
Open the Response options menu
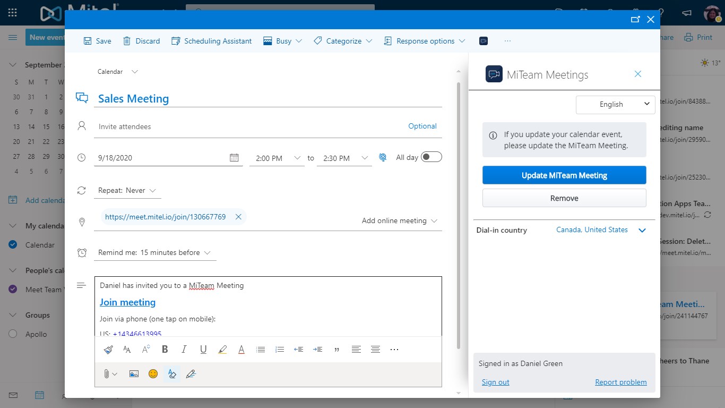point(425,41)
